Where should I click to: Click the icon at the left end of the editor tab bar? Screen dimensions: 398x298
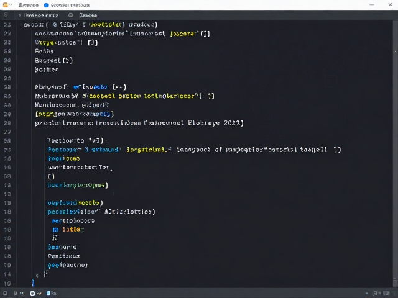(6, 15)
